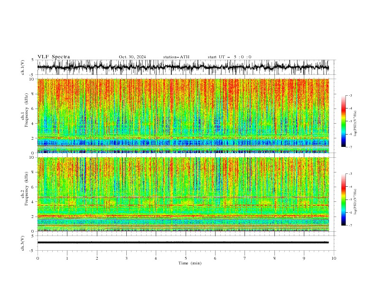
Task: Click the ch.3 flat voltage trace
Action: coord(183,243)
